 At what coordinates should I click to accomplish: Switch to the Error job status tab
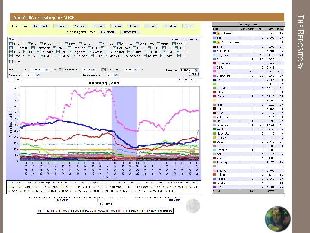coord(188,26)
